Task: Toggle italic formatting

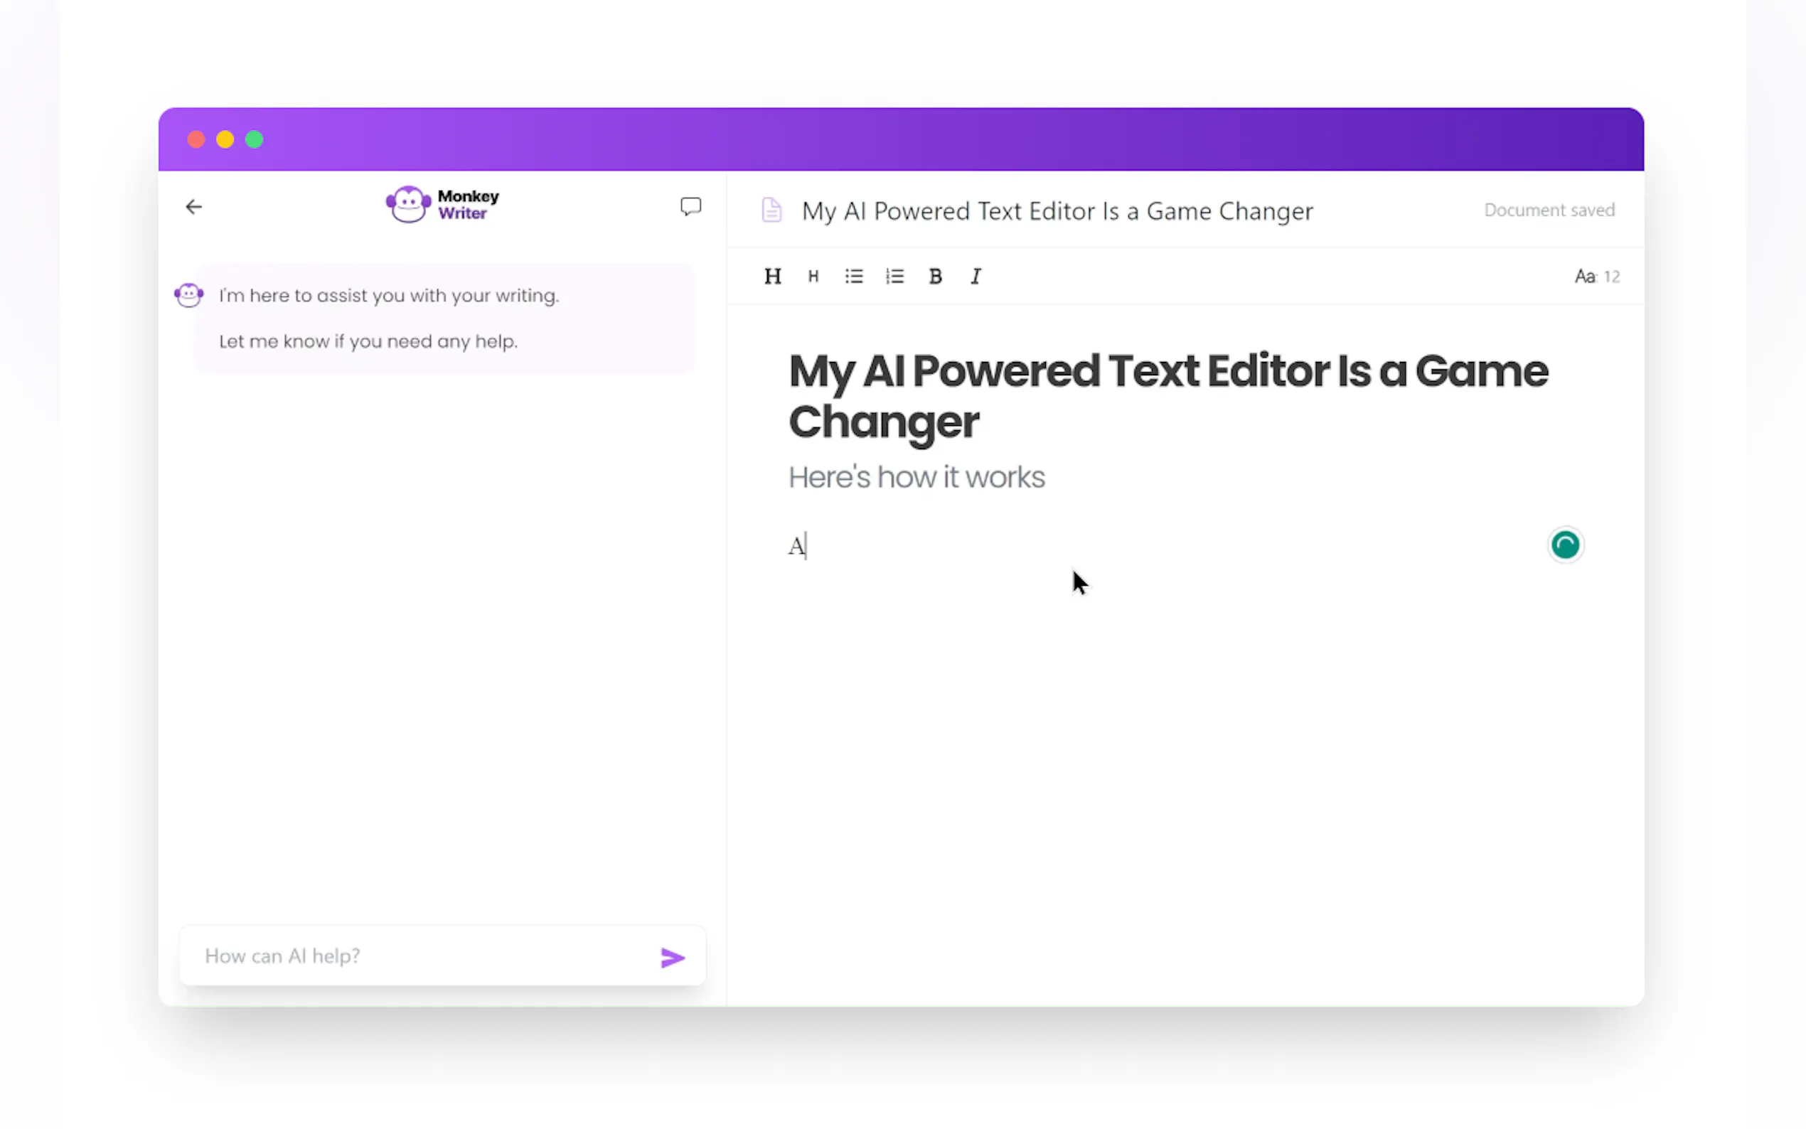Action: pyautogui.click(x=975, y=277)
